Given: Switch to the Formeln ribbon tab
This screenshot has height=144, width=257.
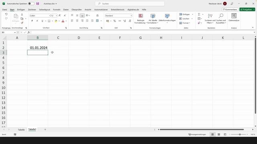Looking at the screenshot, I should point(57,10).
